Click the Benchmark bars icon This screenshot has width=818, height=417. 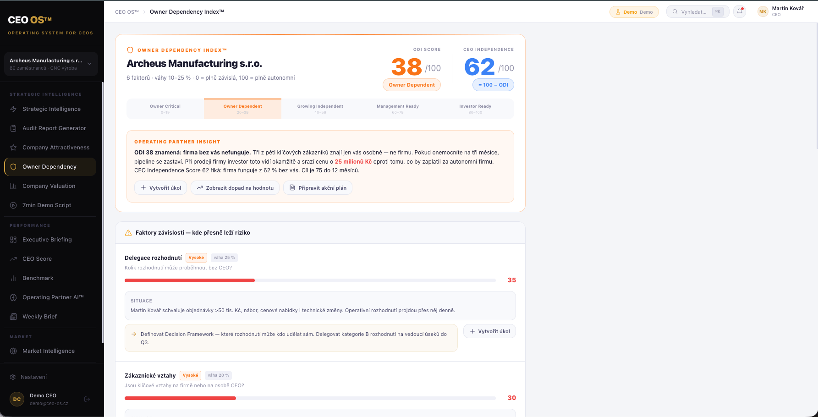tap(13, 278)
